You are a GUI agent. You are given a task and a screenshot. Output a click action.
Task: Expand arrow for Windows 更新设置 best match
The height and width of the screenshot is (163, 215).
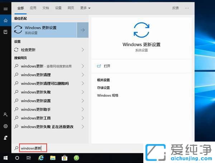pyautogui.click(x=83, y=30)
